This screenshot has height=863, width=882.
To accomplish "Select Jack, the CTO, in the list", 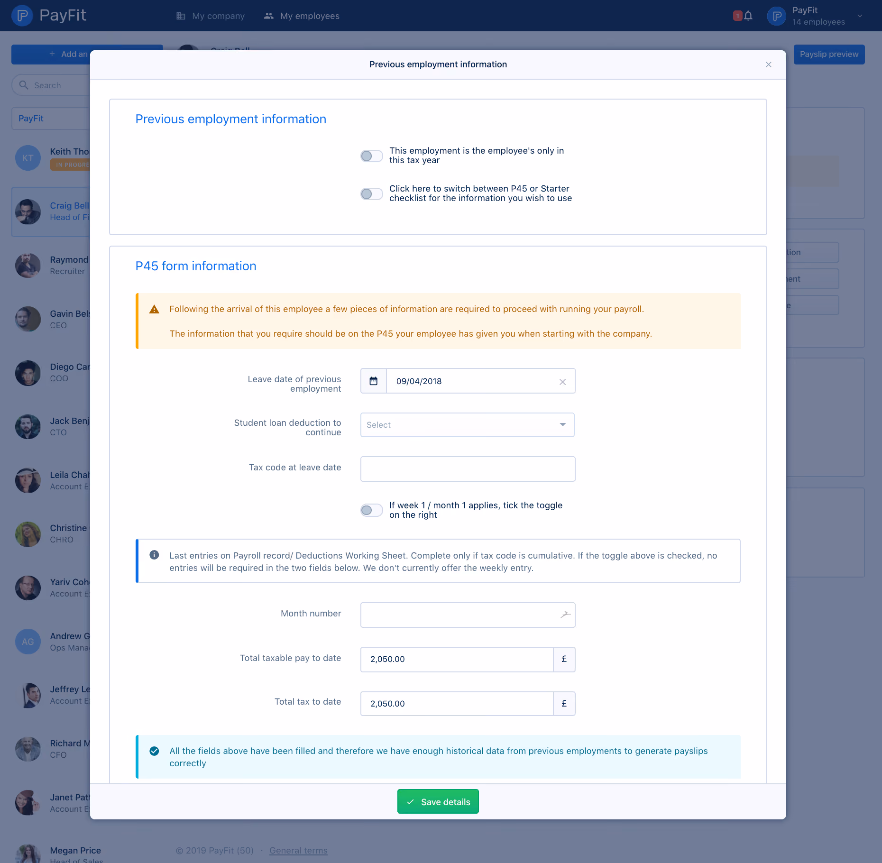I will pyautogui.click(x=51, y=427).
